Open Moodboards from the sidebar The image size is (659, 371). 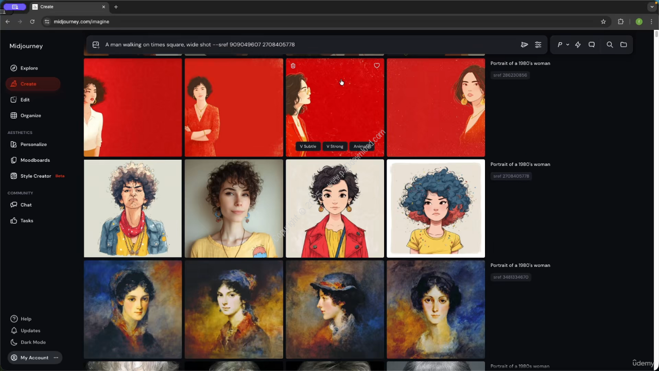pyautogui.click(x=35, y=160)
